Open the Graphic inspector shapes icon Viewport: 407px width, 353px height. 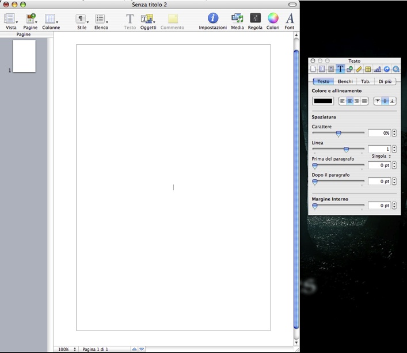[x=349, y=69]
